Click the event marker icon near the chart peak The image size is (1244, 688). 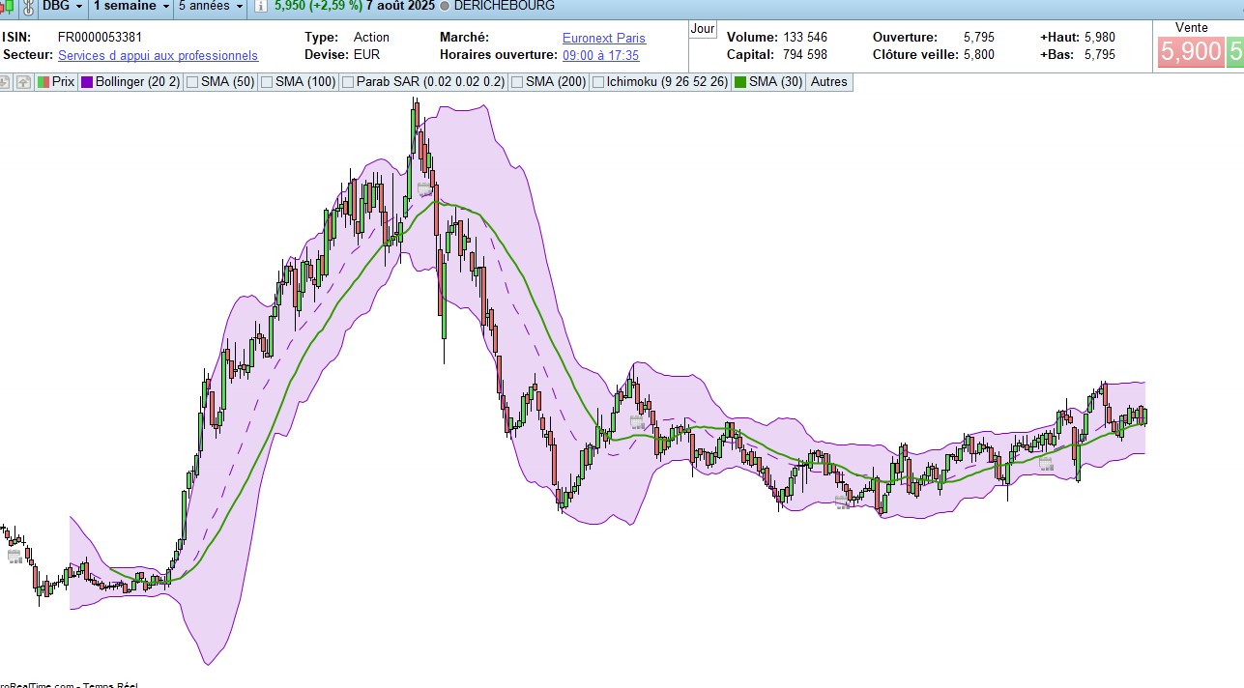(x=424, y=187)
